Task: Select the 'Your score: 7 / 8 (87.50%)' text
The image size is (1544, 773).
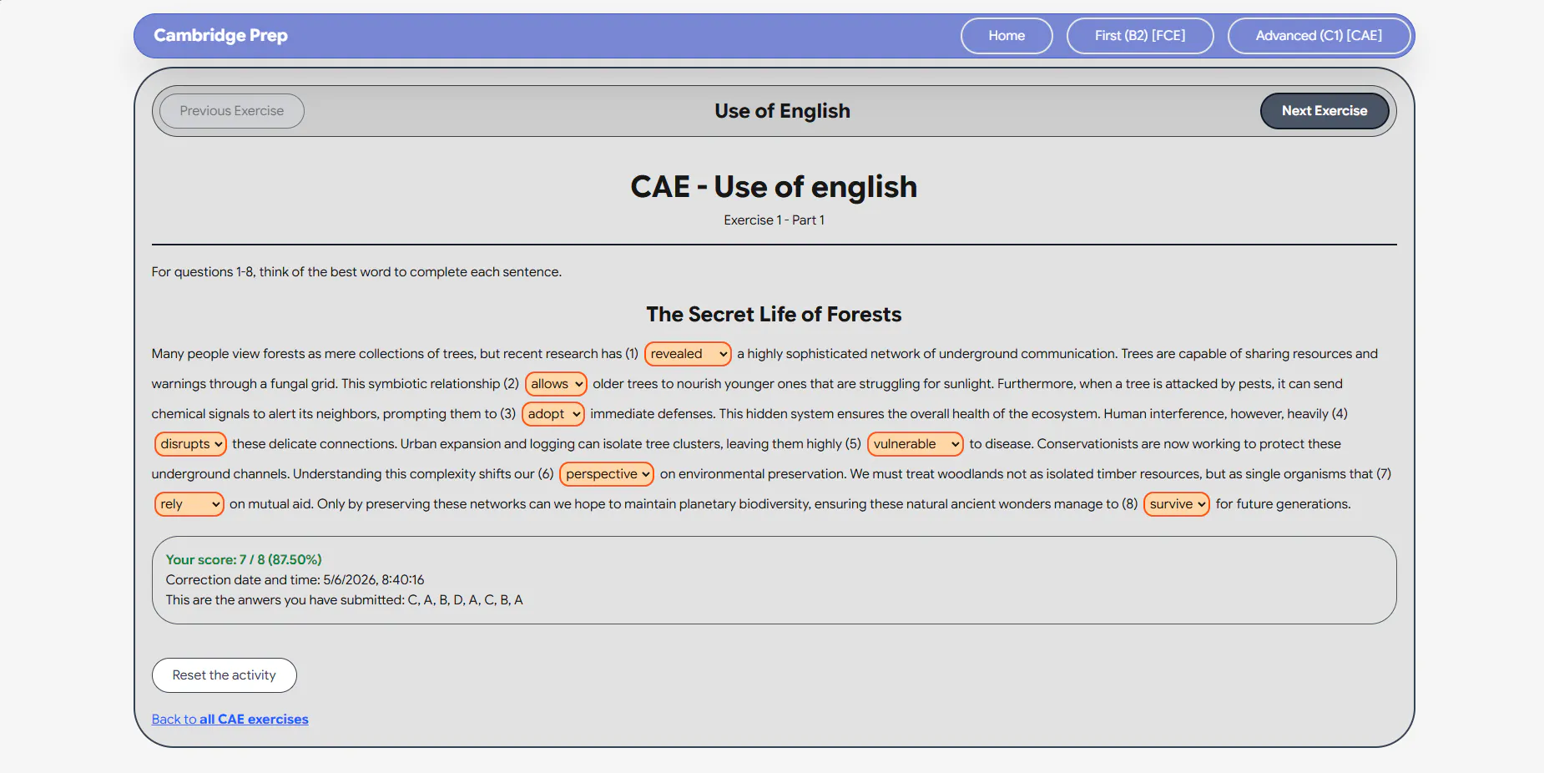Action: coord(244,560)
